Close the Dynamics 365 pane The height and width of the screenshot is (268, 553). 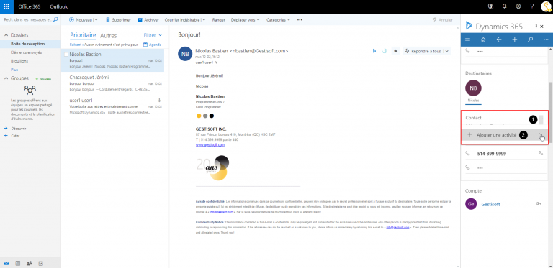click(x=541, y=27)
